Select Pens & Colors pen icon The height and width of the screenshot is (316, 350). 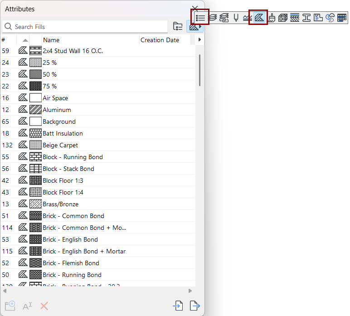pyautogui.click(x=236, y=18)
